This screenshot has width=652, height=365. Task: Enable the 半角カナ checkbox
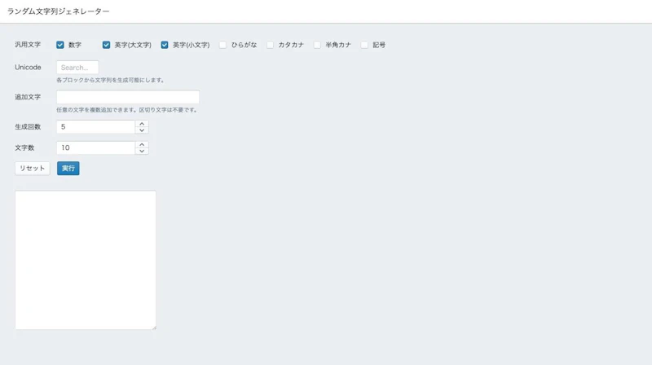tap(317, 45)
